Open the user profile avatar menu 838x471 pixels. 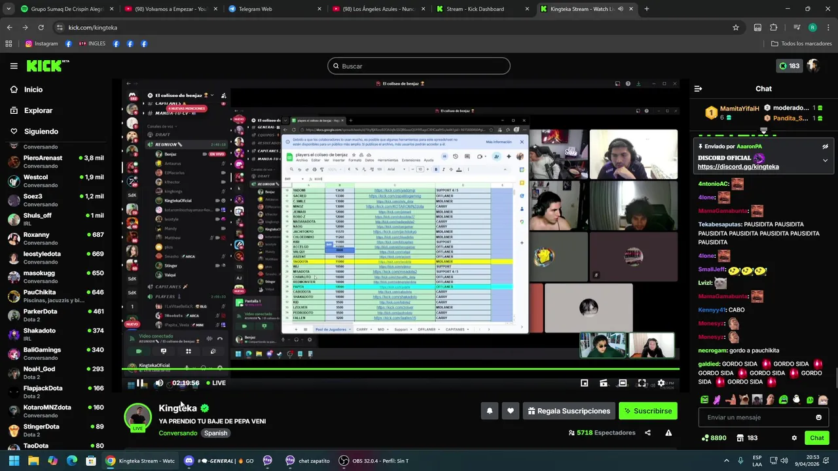pyautogui.click(x=813, y=66)
